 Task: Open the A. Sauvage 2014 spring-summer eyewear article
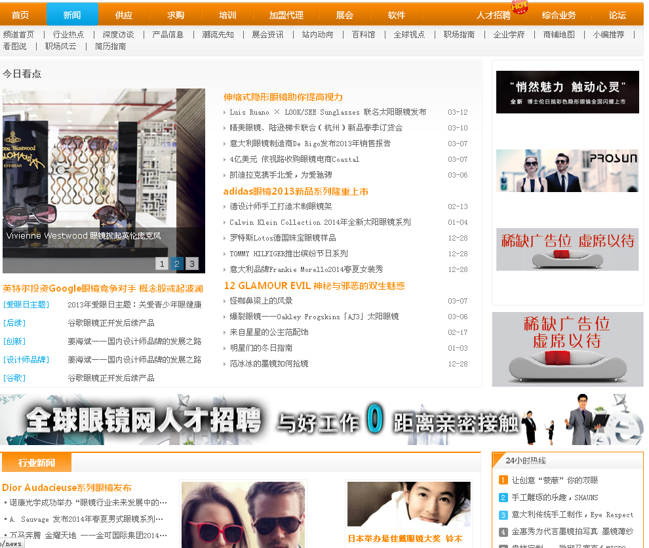87,519
